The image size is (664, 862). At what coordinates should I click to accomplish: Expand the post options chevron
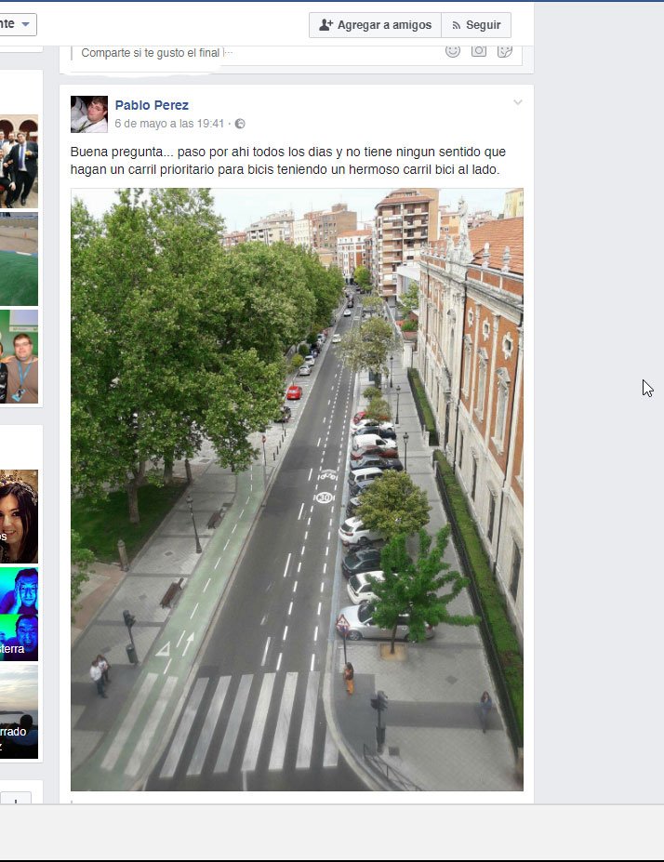click(518, 102)
